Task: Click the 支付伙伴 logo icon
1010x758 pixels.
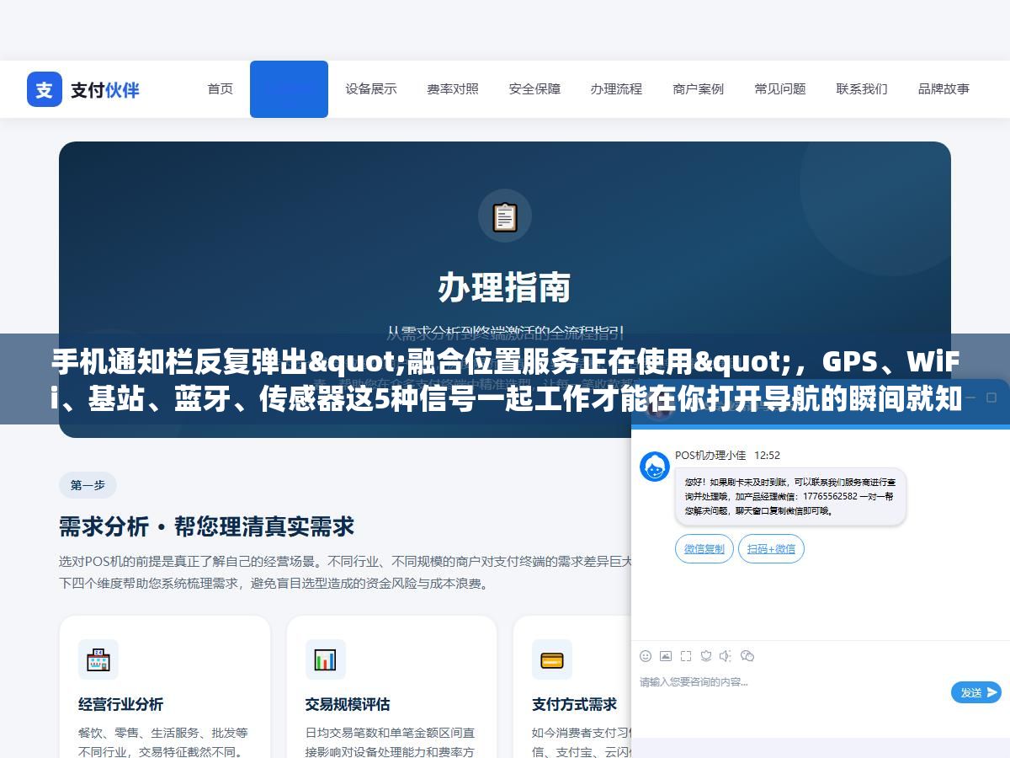Action: pos(45,89)
